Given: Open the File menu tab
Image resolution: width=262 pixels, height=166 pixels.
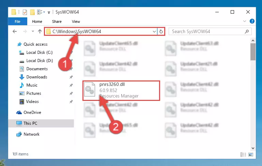Looking at the screenshot, I should tap(17, 21).
